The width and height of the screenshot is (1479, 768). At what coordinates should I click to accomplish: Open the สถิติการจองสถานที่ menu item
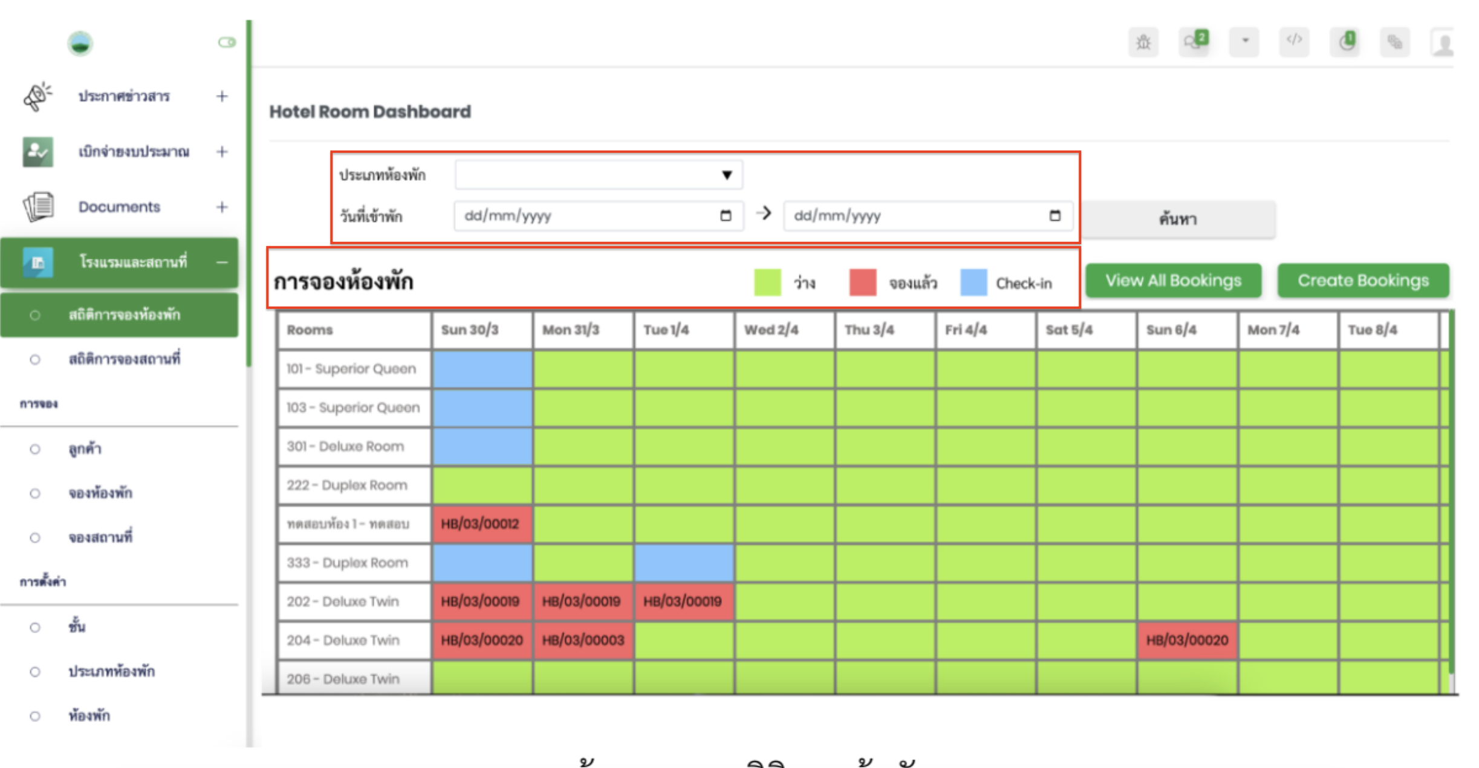click(124, 359)
